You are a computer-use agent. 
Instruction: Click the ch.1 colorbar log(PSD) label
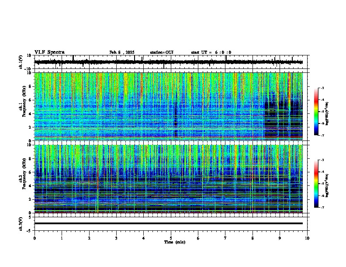327,114
